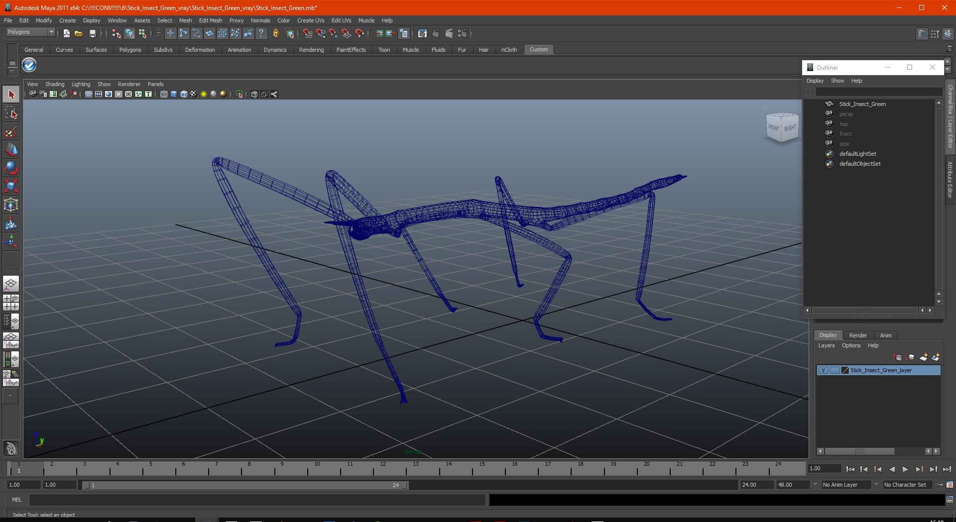Toggle wireframe on shaded viewport icon
Screen dimensions: 956x522
184,94
